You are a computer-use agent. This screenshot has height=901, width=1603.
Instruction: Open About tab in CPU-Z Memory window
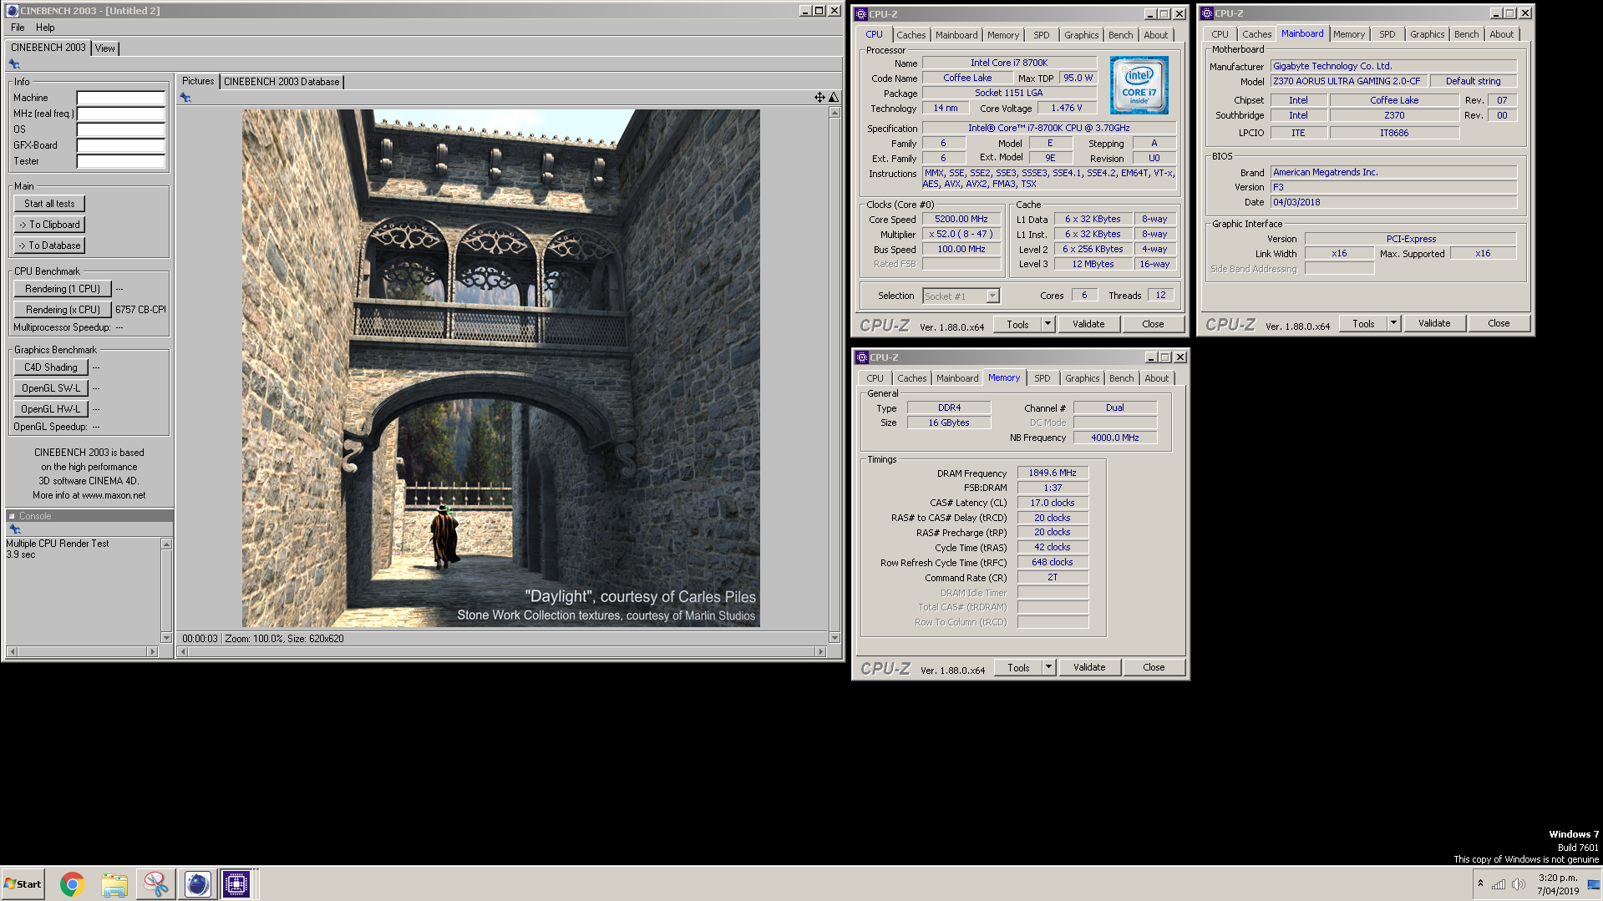[x=1156, y=378]
